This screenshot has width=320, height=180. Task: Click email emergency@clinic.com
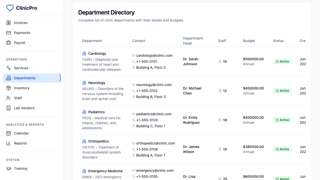(x=155, y=170)
